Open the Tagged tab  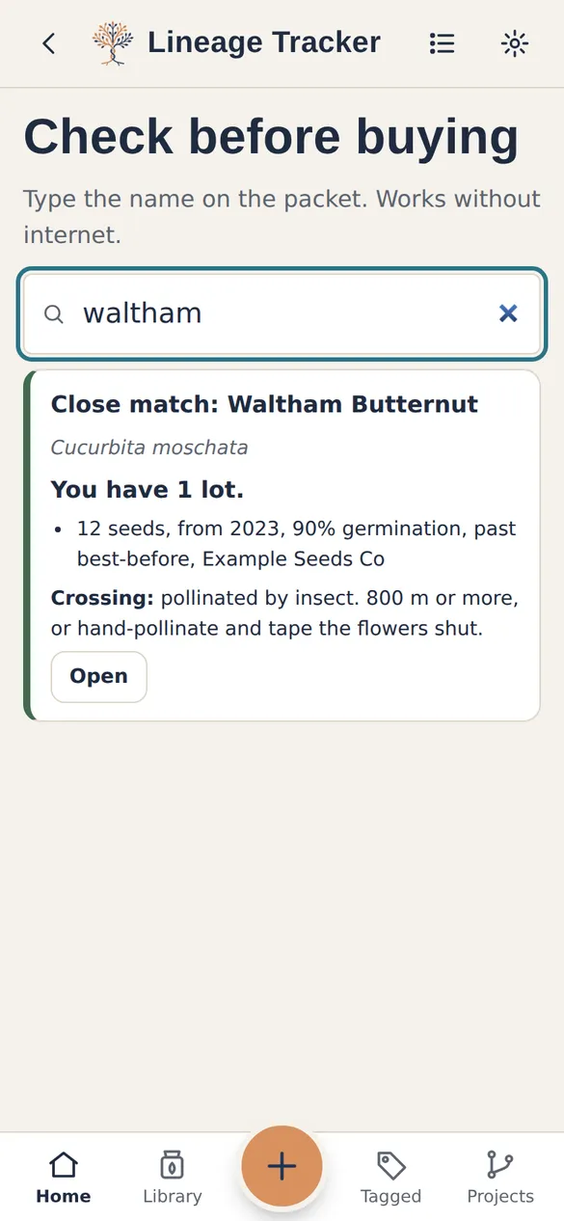(x=390, y=1178)
